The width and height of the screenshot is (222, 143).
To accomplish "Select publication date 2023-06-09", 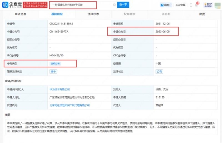I will pos(162,31).
